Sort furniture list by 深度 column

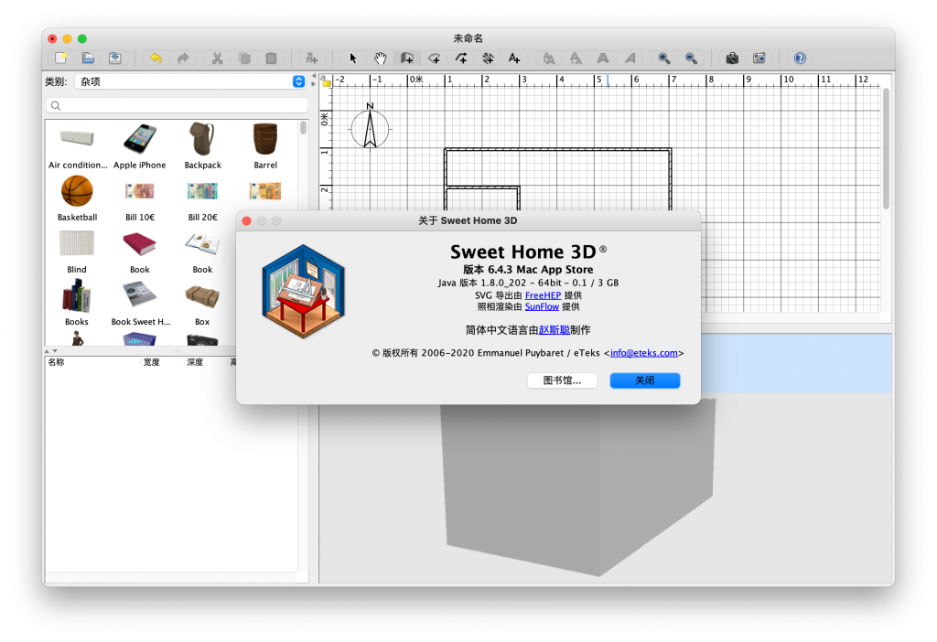(x=195, y=362)
